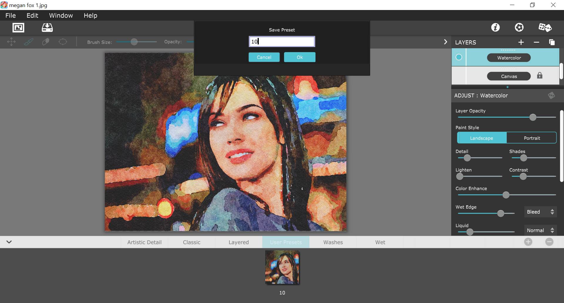Click the "10" label under the preset thumbnail
This screenshot has width=564, height=303.
point(282,293)
